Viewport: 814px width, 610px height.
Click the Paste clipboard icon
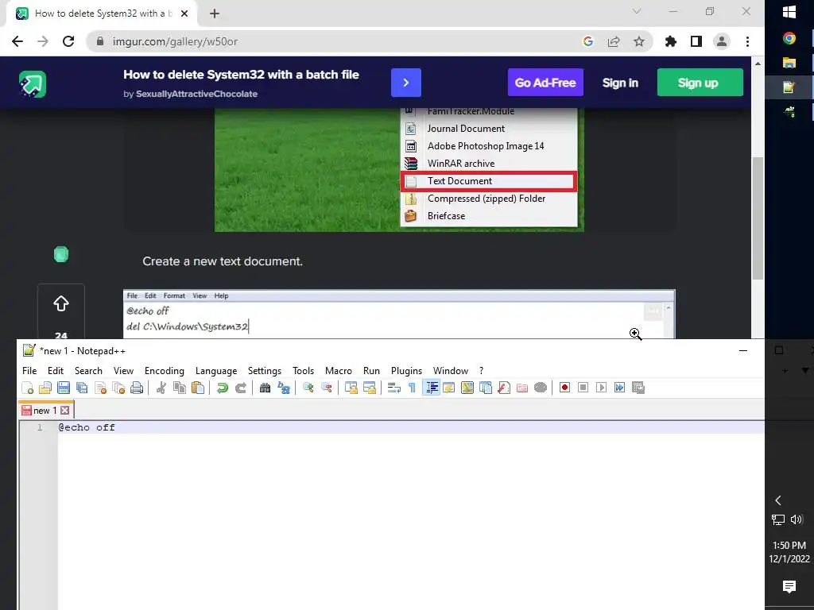point(198,388)
